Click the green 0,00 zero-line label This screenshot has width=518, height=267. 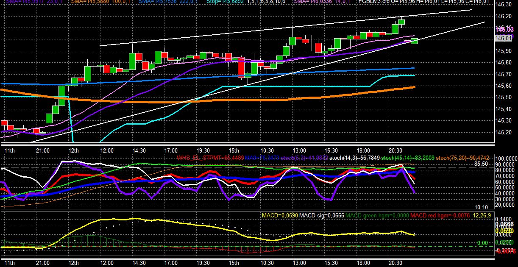[482, 243]
